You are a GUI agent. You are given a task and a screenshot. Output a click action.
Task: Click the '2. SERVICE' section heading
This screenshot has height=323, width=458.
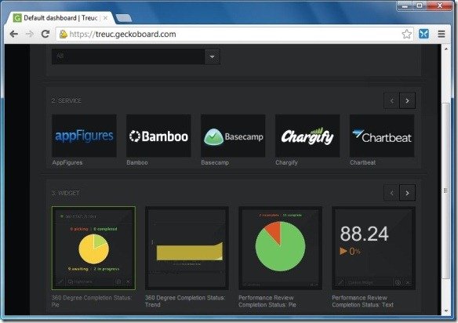click(x=67, y=101)
